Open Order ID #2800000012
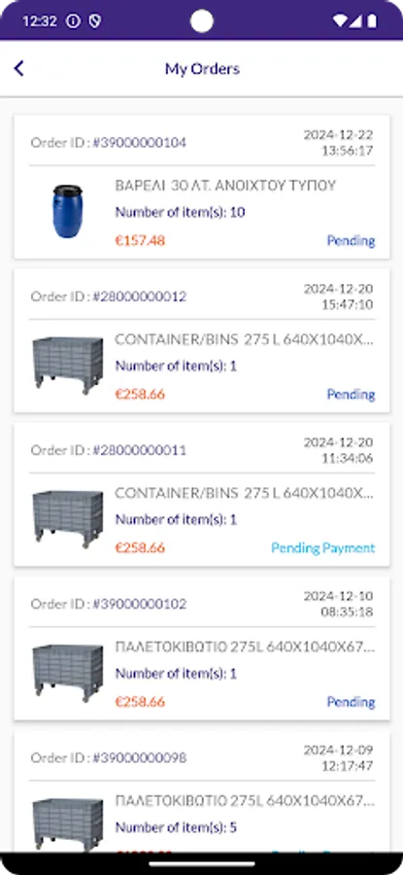Screen dimensions: 403x875 (x=109, y=297)
